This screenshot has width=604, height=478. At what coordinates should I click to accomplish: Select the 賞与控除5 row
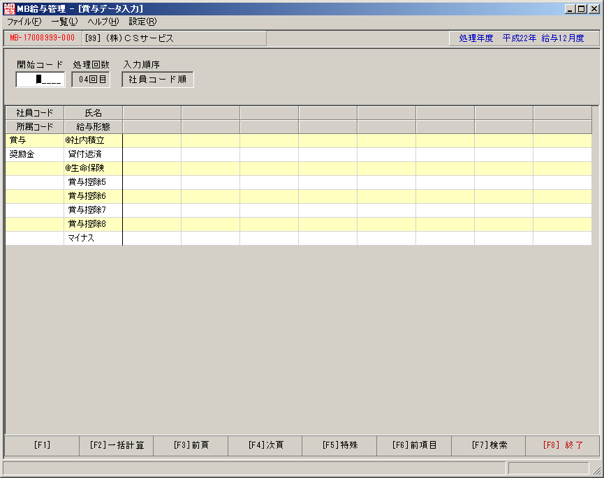tap(94, 182)
